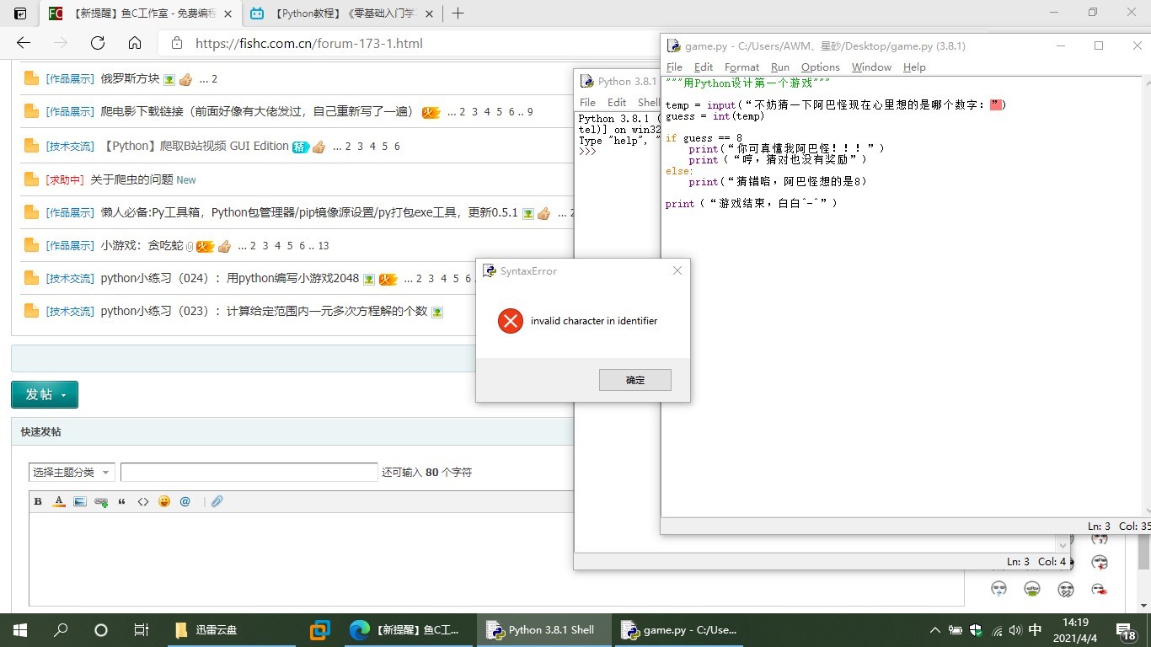Click the Windows Security shield tray icon

click(x=977, y=630)
